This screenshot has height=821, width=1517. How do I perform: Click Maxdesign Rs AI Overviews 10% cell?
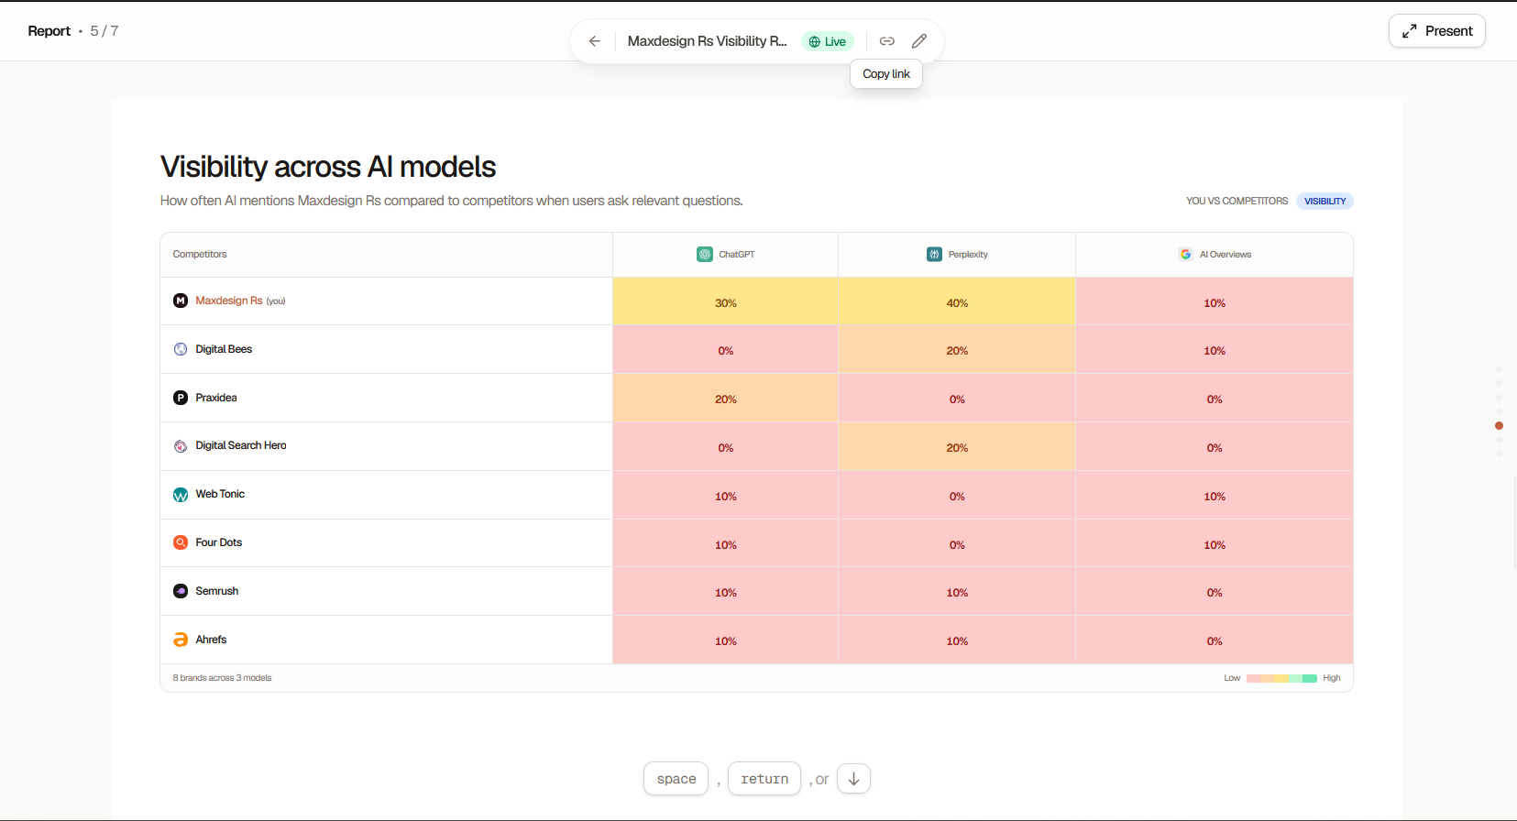[1215, 301]
